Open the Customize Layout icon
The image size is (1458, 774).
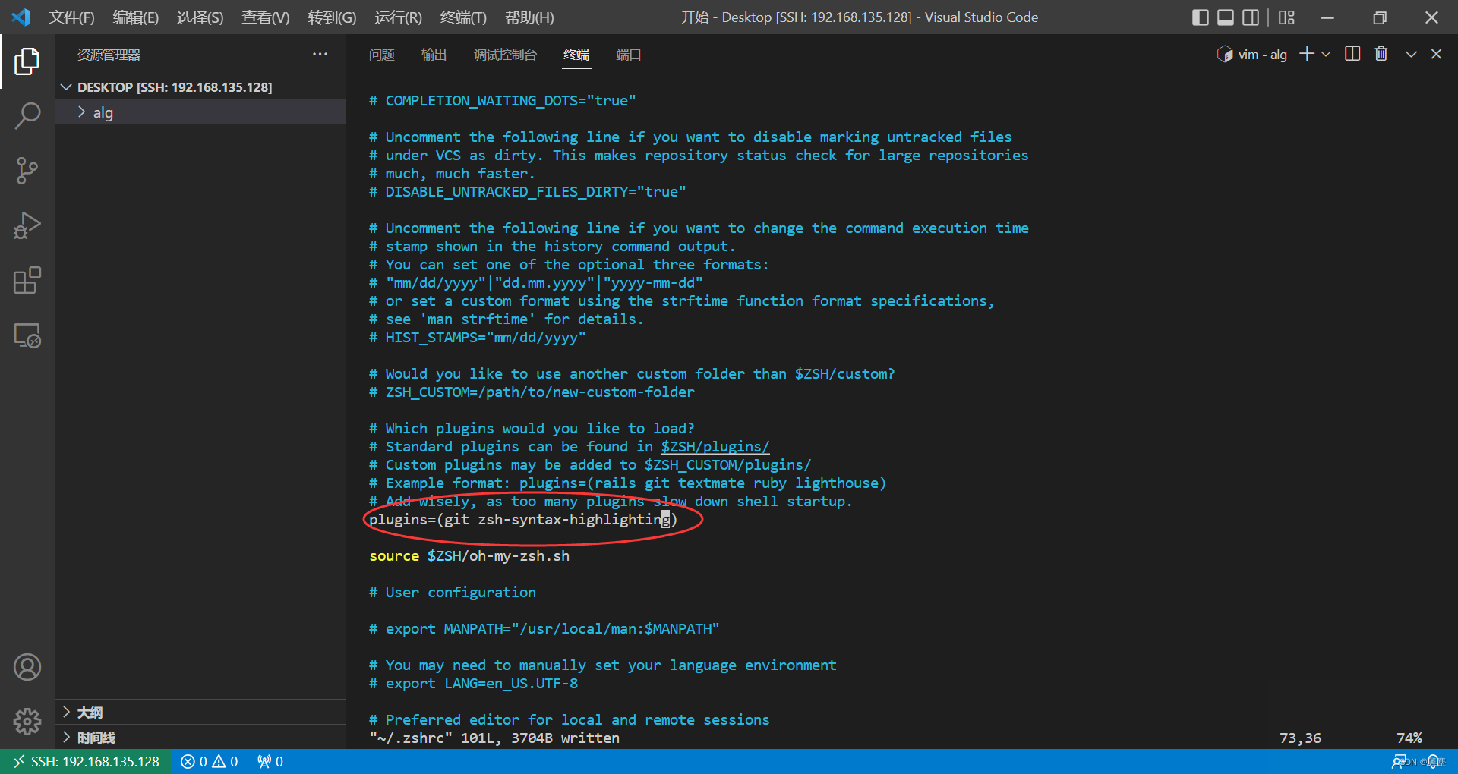(x=1286, y=17)
